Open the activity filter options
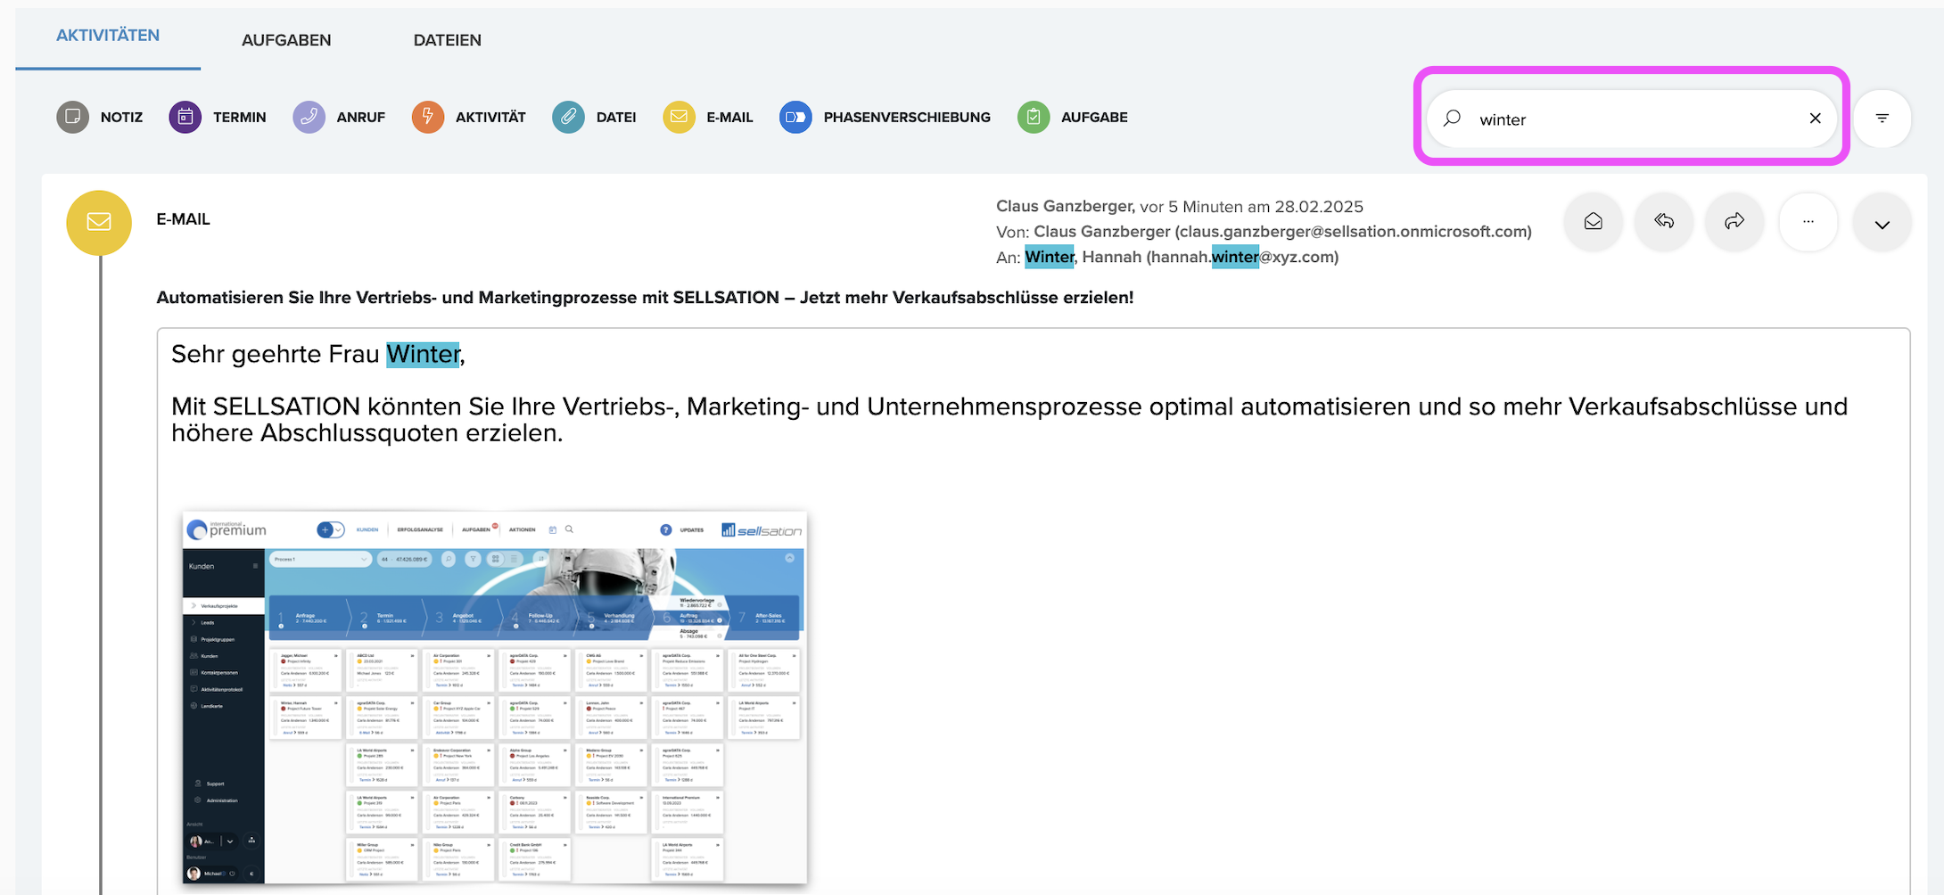This screenshot has width=1944, height=895. tap(1882, 118)
